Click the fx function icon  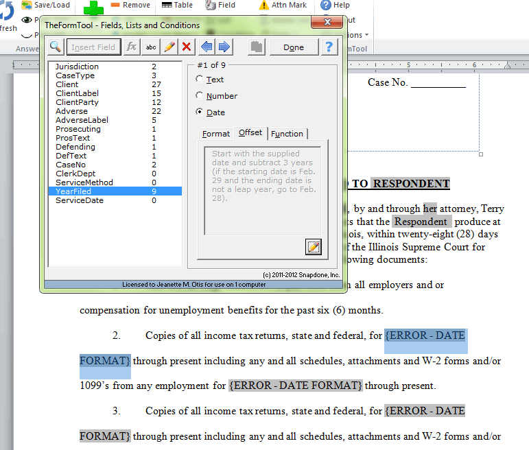tap(132, 47)
